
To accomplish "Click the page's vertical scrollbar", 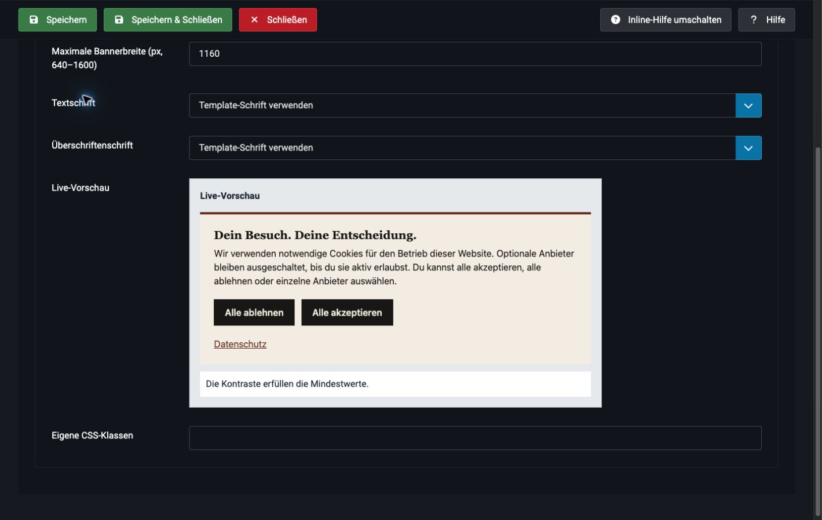I will tap(818, 330).
